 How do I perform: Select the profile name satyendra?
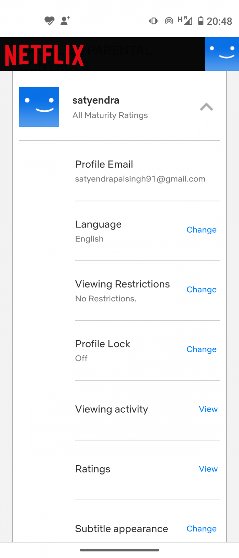click(96, 100)
